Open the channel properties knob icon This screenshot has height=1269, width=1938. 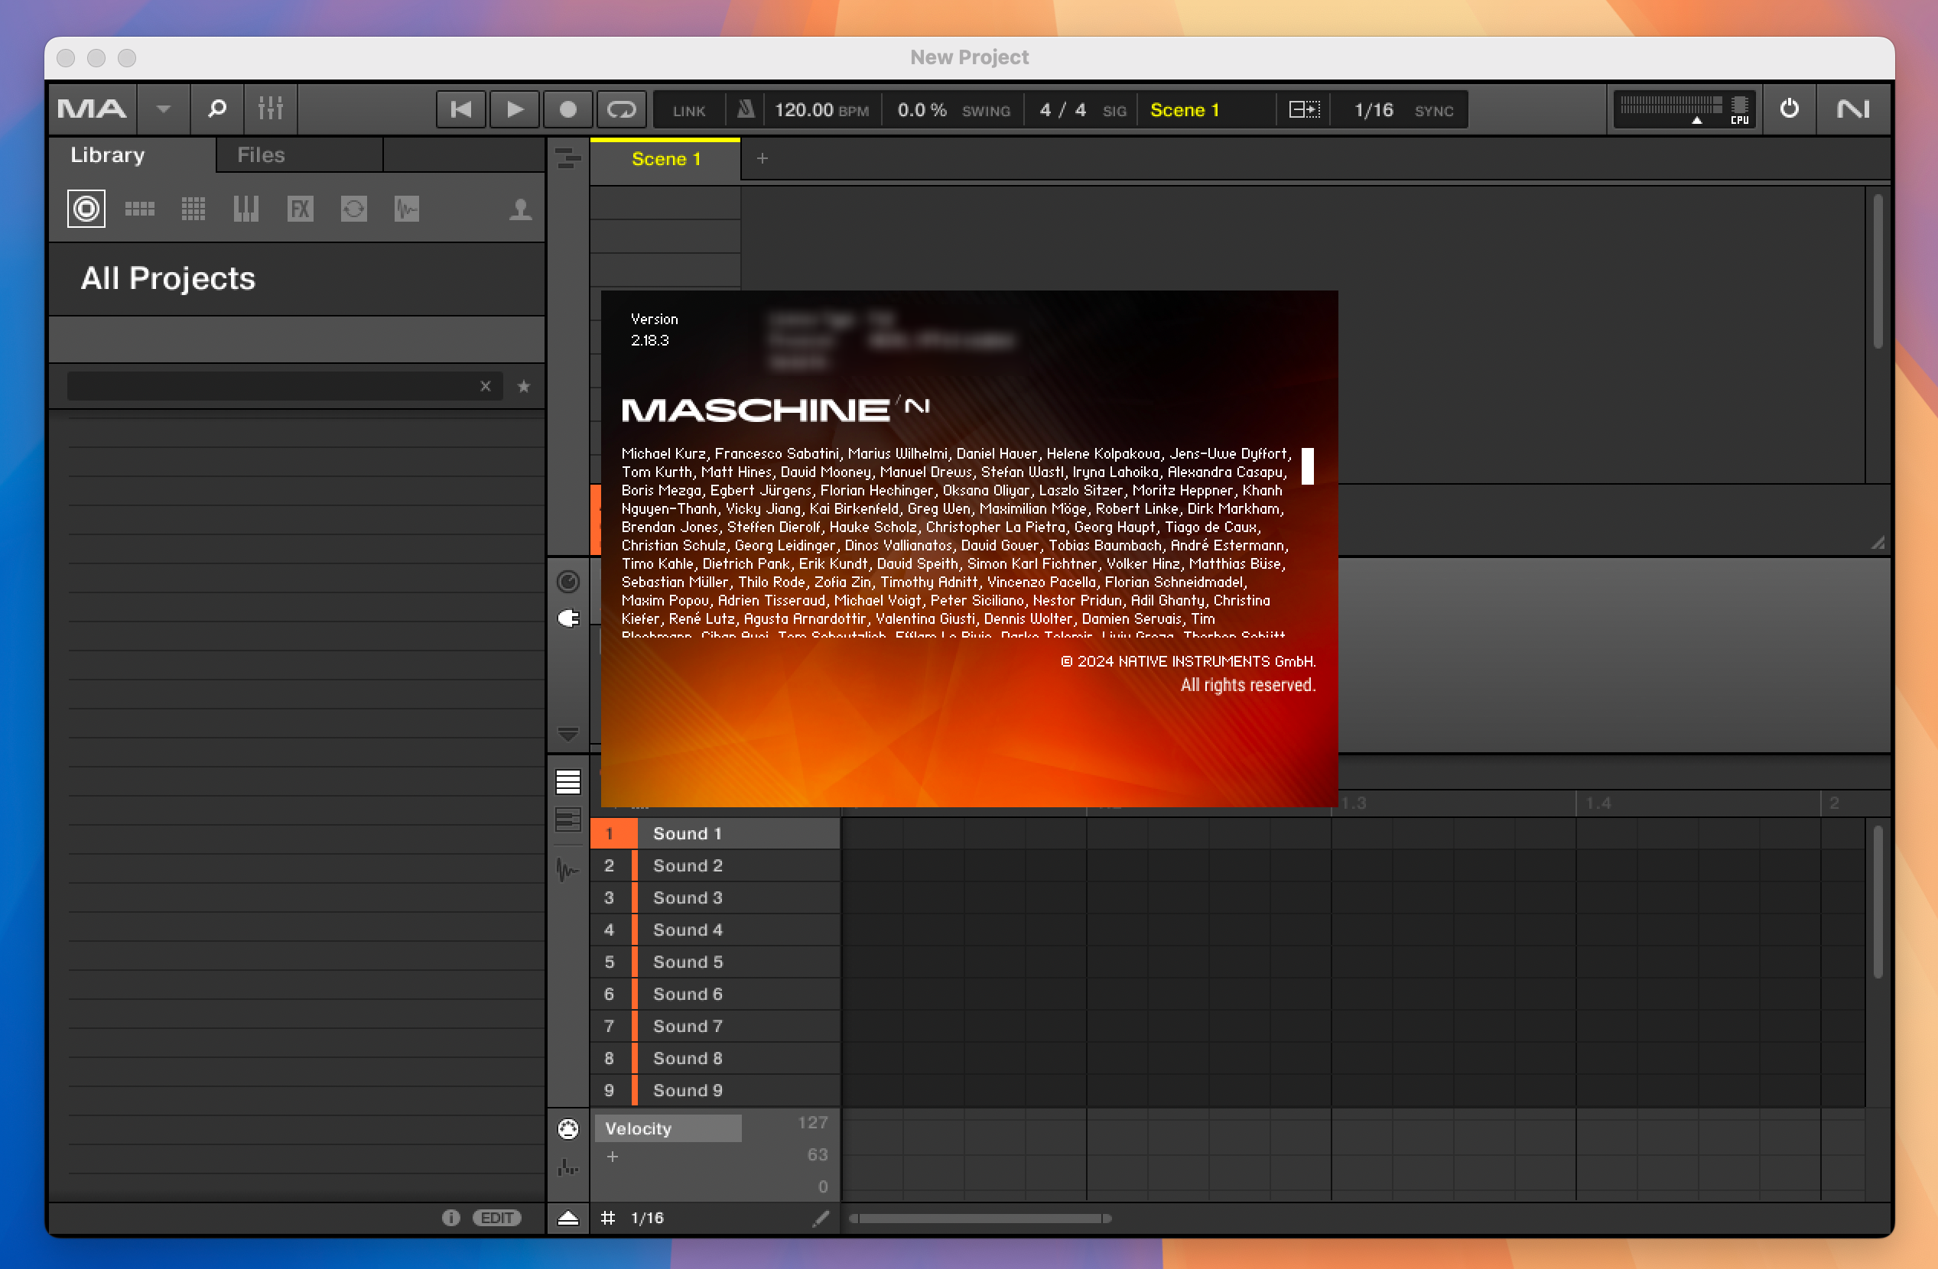tap(567, 581)
